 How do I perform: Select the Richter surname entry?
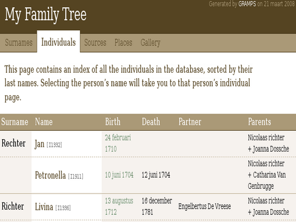click(13, 206)
